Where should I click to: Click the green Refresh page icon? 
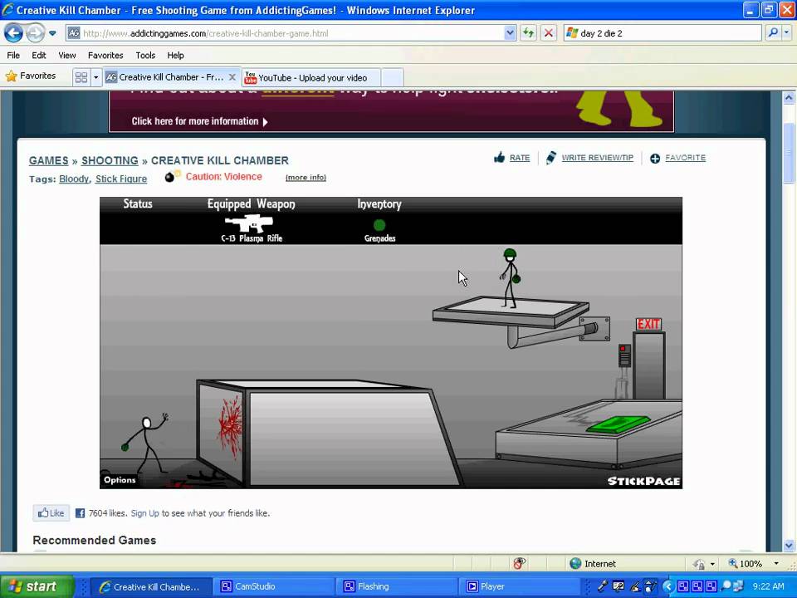point(529,33)
